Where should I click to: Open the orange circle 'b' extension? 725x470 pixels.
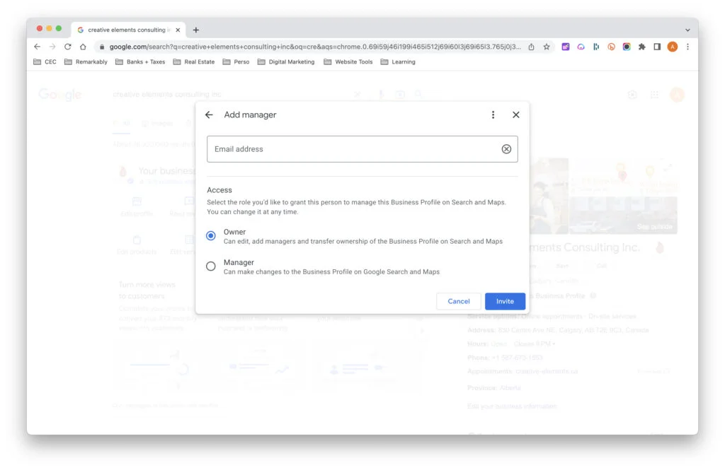coord(611,47)
